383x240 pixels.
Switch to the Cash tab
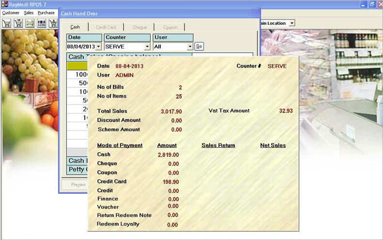click(x=75, y=27)
